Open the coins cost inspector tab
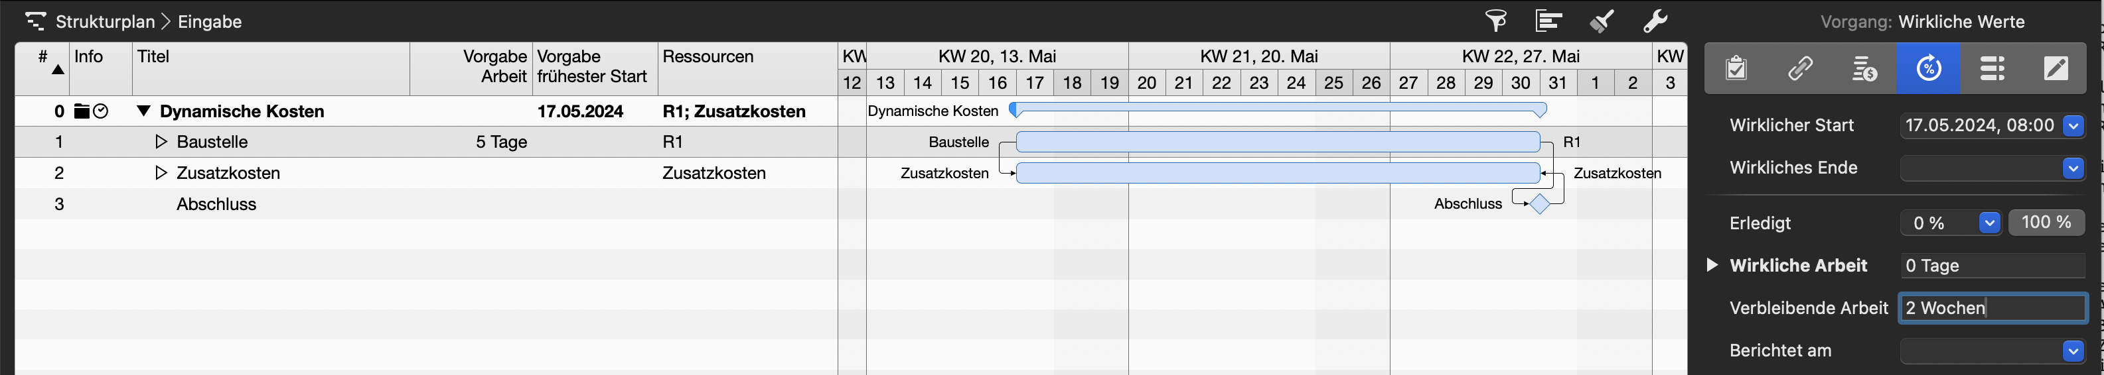This screenshot has width=2104, height=375. pos(1864,68)
